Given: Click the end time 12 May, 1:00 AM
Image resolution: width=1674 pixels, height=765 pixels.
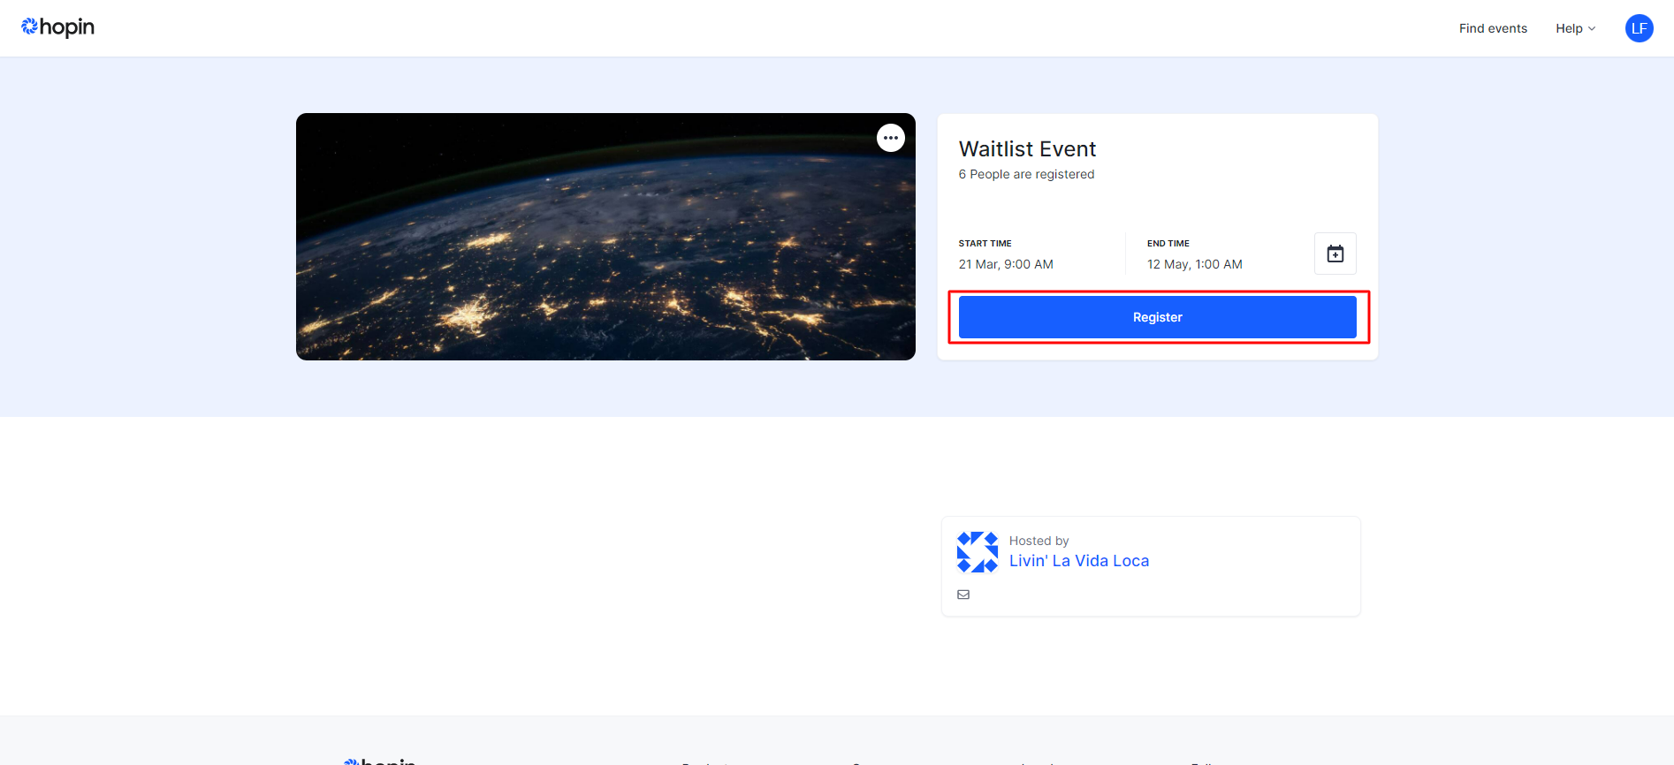Looking at the screenshot, I should (x=1195, y=264).
